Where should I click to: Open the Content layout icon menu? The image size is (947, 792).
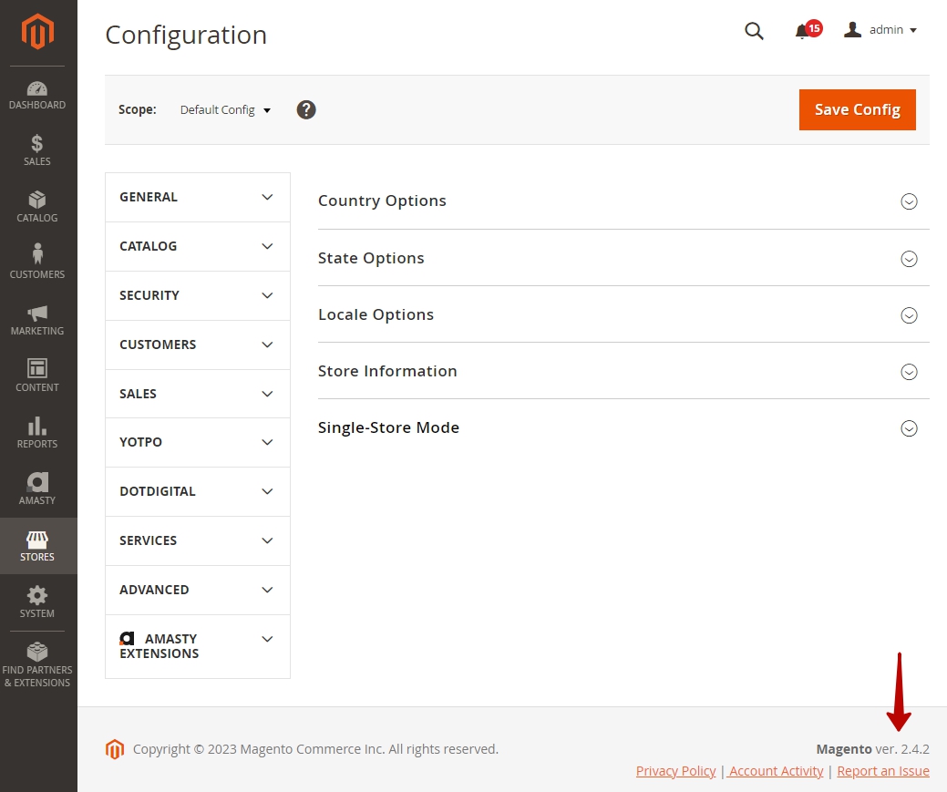(x=37, y=376)
